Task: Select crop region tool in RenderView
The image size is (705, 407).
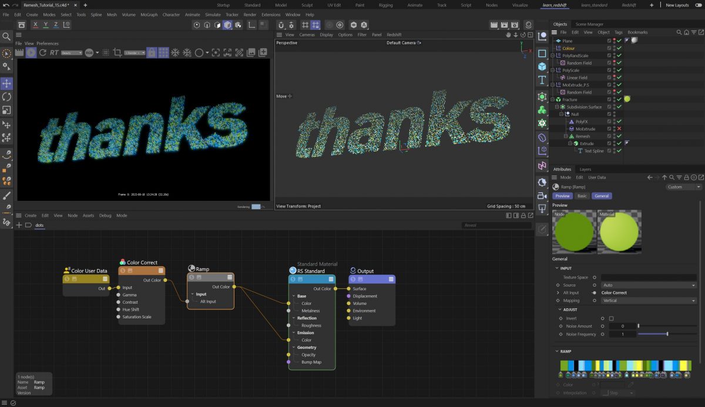Action: [117, 53]
